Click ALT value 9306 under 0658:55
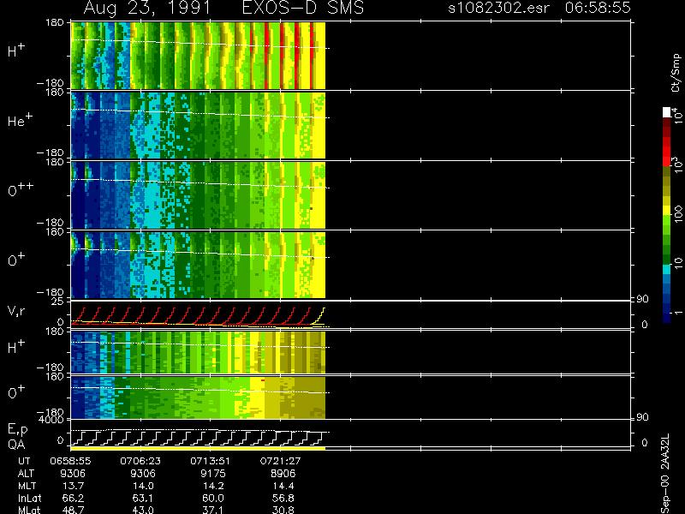Screen dimensions: 685x514 73,474
